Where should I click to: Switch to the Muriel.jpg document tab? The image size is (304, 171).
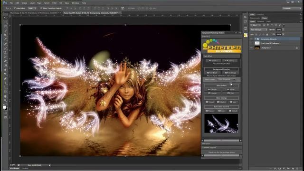tap(34, 13)
